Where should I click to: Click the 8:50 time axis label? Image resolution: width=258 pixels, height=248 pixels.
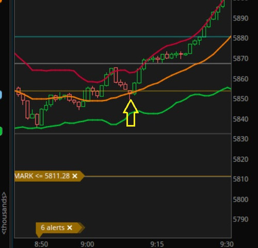pos(41,244)
